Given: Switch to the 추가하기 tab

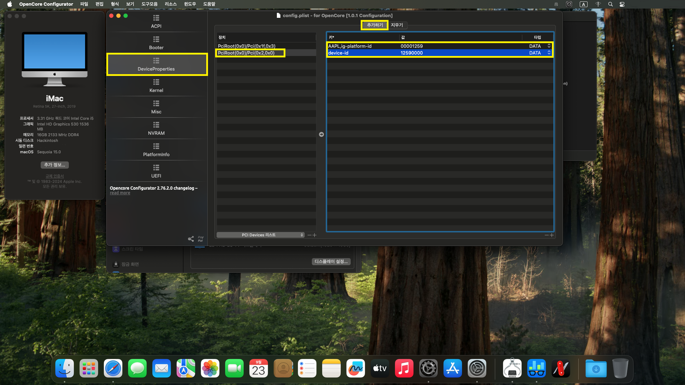Looking at the screenshot, I should pyautogui.click(x=375, y=25).
